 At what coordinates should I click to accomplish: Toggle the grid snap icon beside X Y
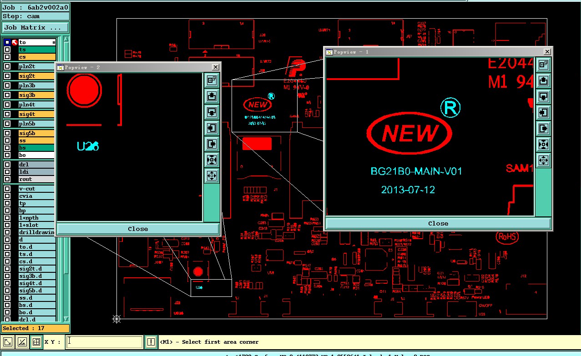click(36, 342)
